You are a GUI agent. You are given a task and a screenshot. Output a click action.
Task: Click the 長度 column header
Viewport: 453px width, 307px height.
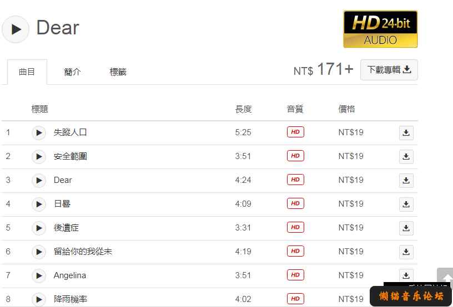(x=243, y=109)
